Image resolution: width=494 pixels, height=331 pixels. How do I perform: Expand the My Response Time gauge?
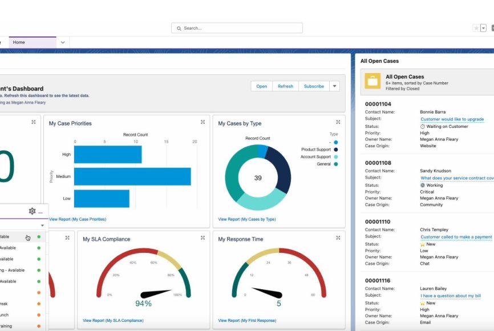[338, 238]
